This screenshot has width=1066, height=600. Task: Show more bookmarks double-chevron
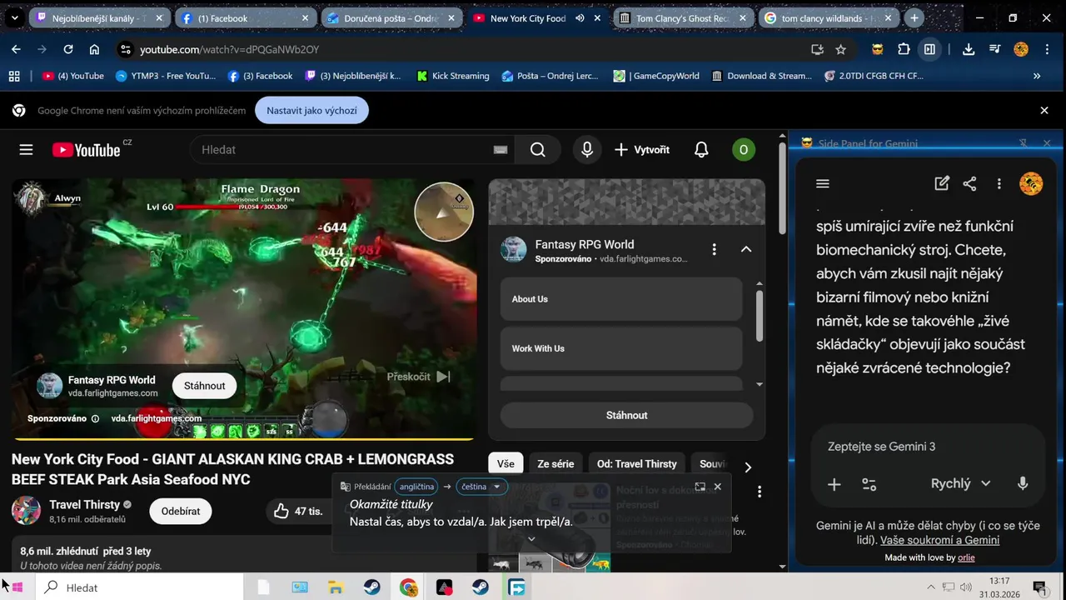1037,76
